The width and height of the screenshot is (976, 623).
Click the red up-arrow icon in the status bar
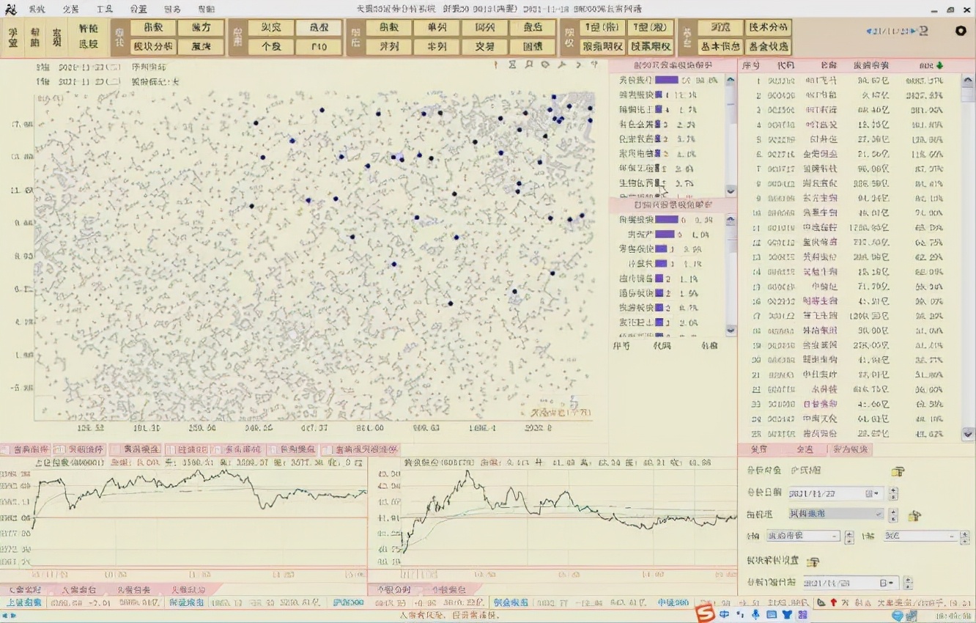833,603
